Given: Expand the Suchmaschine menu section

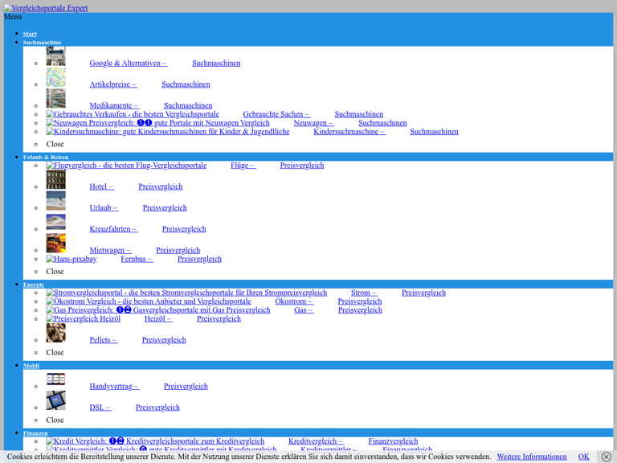Looking at the screenshot, I should [42, 43].
